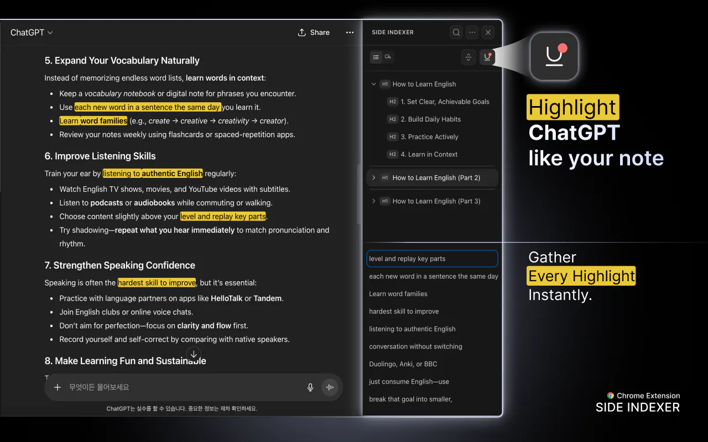Select "level and replay key parts" in Side Indexer highlights list
The height and width of the screenshot is (442, 708).
(432, 259)
